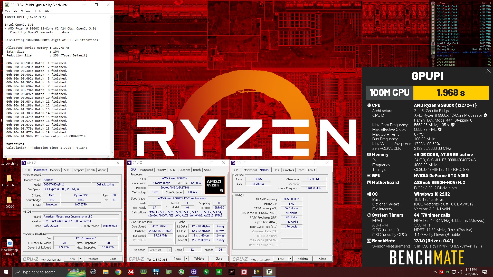Viewport: 493px width, 277px height.
Task: Open the green RAM stick taskbar icon
Action: click(144, 272)
